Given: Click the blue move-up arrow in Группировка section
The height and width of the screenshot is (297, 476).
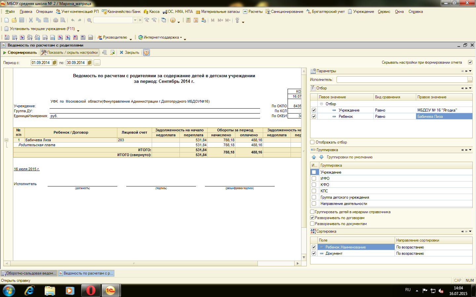Looking at the screenshot, I should (x=314, y=157).
